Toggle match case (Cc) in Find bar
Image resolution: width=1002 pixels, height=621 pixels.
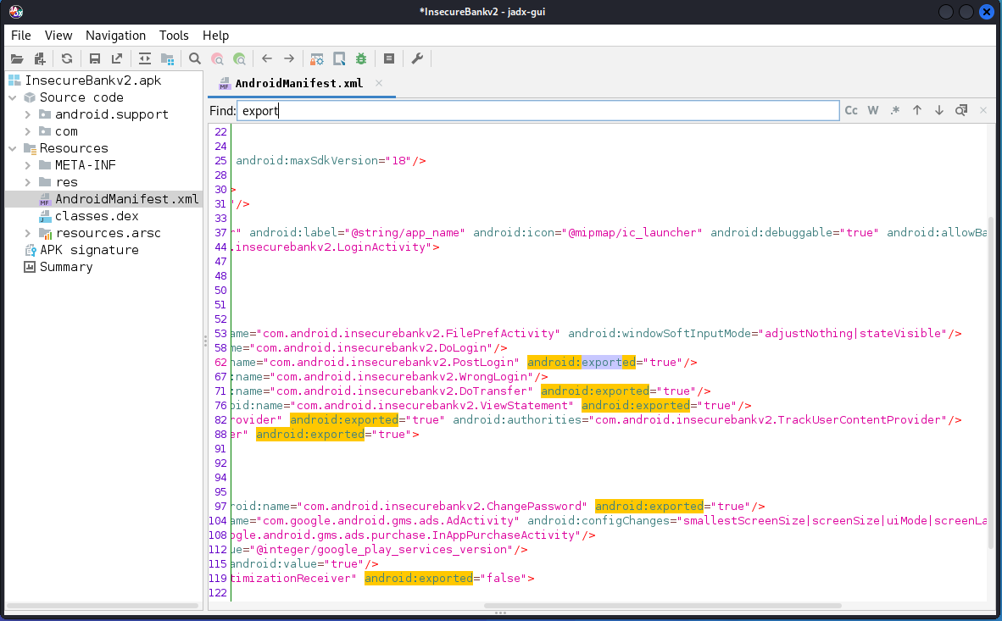point(851,110)
